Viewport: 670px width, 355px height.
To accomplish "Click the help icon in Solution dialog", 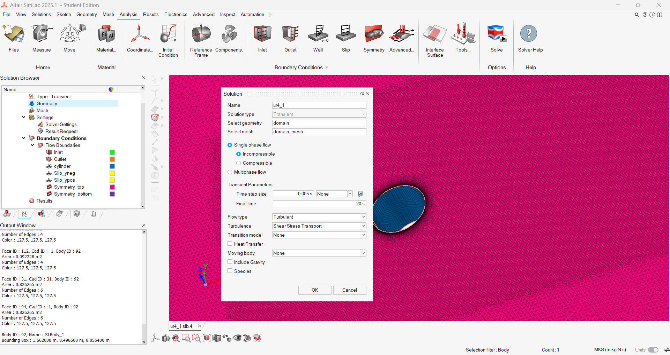I will click(362, 94).
